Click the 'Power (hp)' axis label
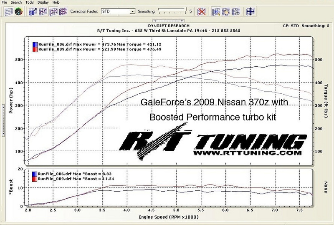This screenshot has width=334, height=225. [x=11, y=100]
